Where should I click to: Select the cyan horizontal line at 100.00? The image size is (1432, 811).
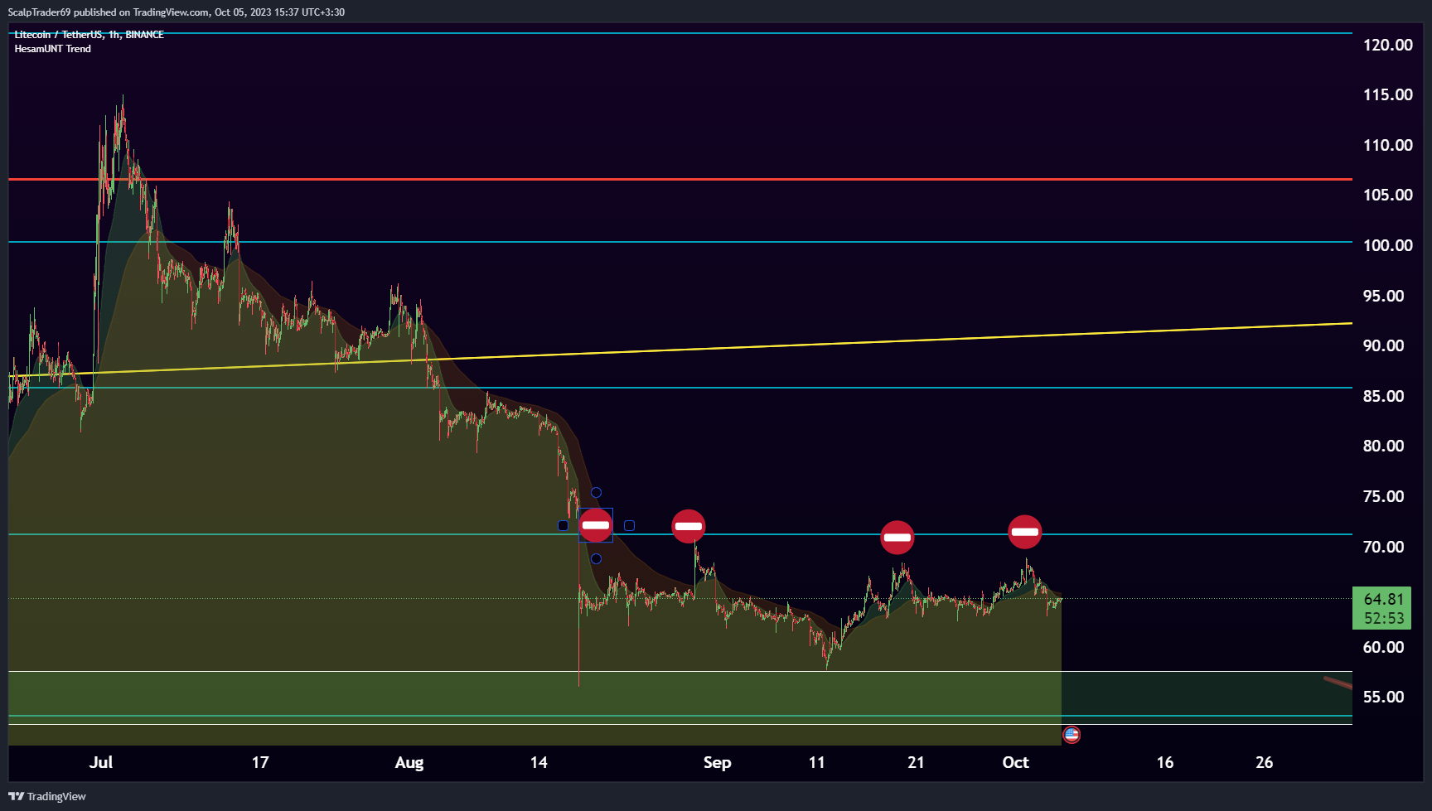pyautogui.click(x=680, y=242)
